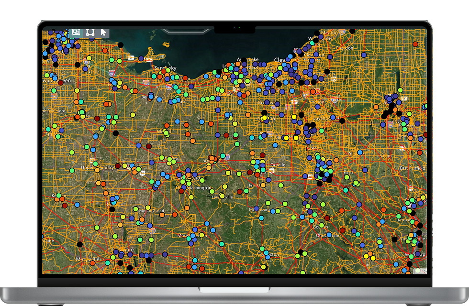The height and width of the screenshot is (306, 469).
Task: Select the map export tool in the toolbar
Action: [76, 32]
